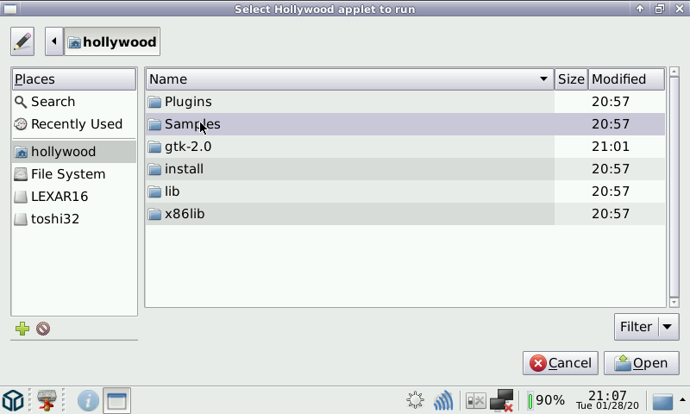Click the file list vertical scrollbar
The width and height of the screenshot is (690, 414).
click(x=674, y=190)
